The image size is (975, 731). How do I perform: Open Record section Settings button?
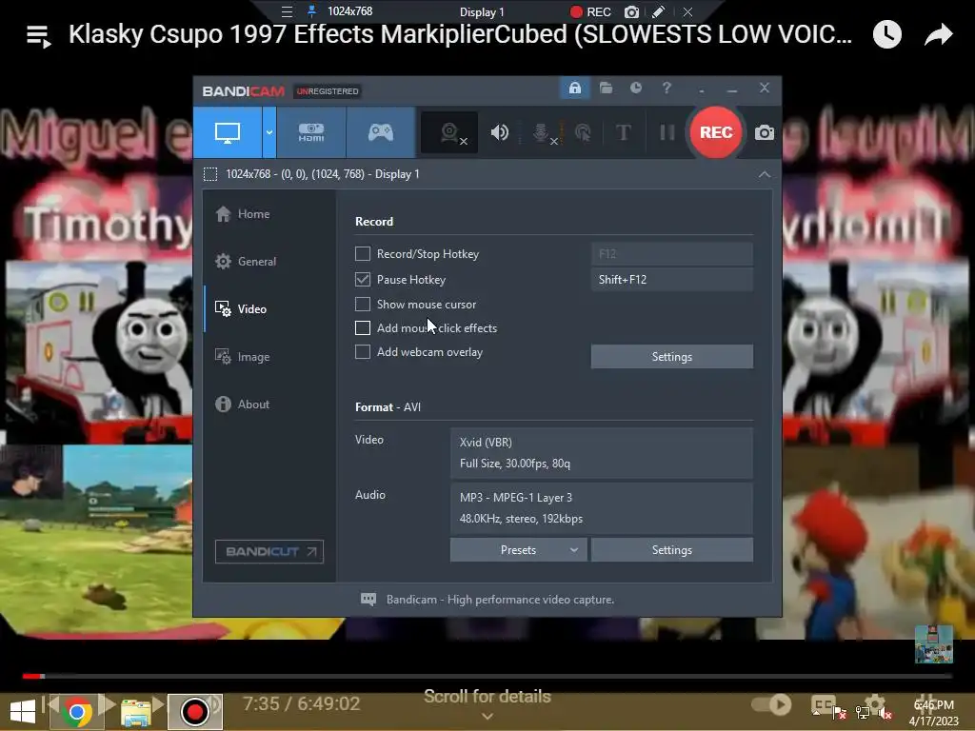click(x=671, y=357)
